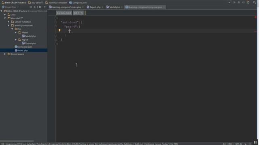Click the CRLF line separator setting
The width and height of the screenshot is (259, 145).
[x=230, y=144]
